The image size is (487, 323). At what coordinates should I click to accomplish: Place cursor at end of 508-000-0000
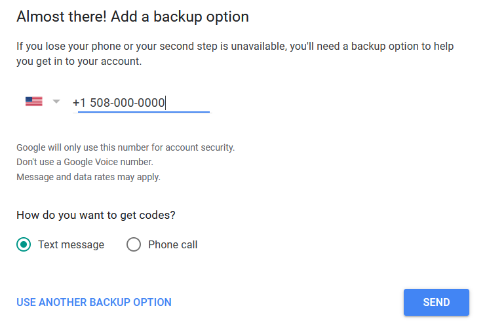(x=165, y=103)
